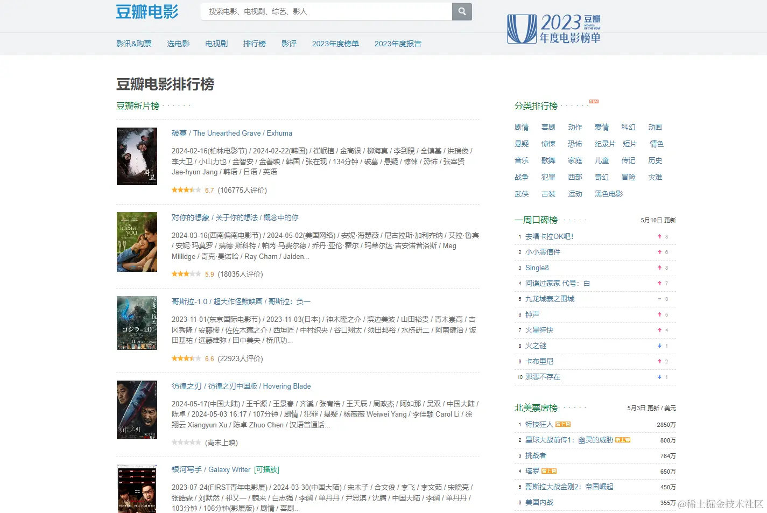
Task: Focus the movie search input field
Action: pyautogui.click(x=327, y=11)
